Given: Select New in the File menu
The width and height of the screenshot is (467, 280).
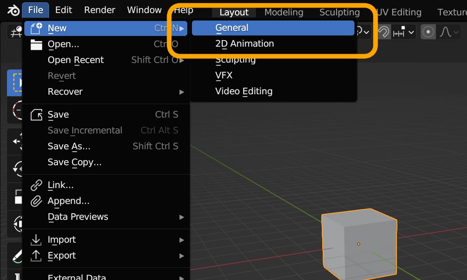Looking at the screenshot, I should [106, 28].
